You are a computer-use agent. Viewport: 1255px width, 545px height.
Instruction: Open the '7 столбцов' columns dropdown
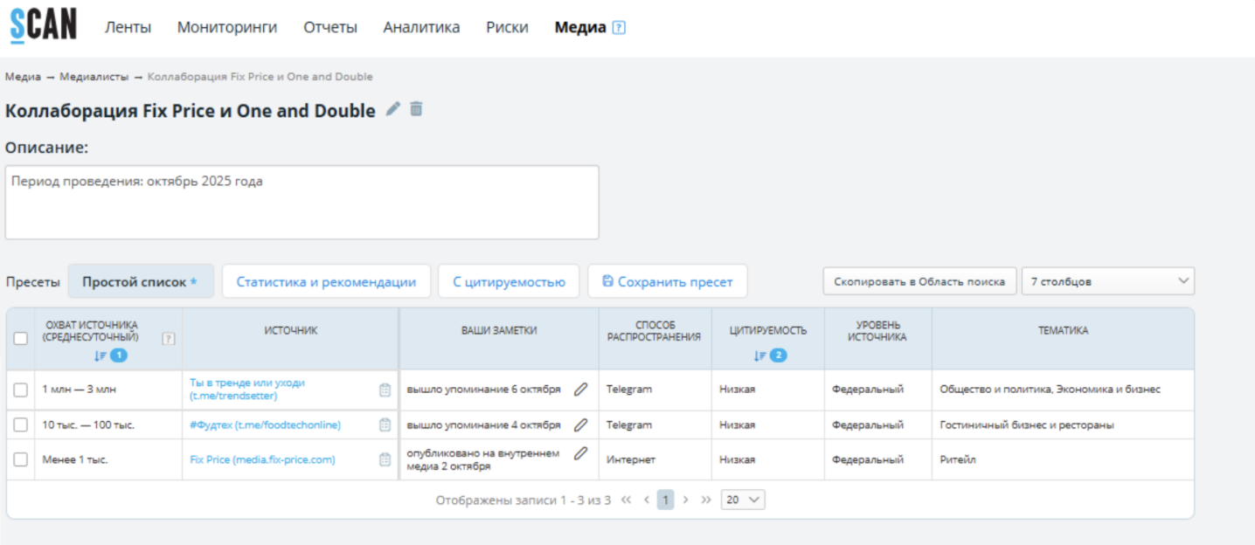tap(1107, 281)
